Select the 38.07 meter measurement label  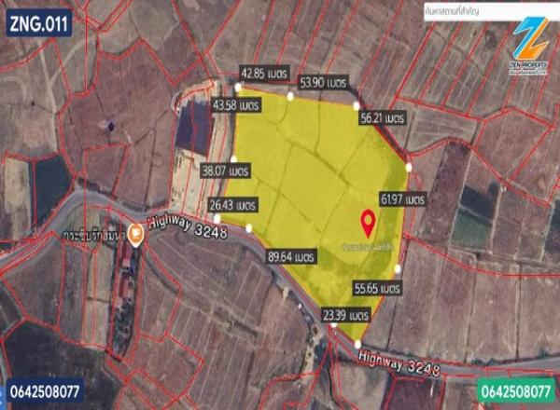pos(225,171)
